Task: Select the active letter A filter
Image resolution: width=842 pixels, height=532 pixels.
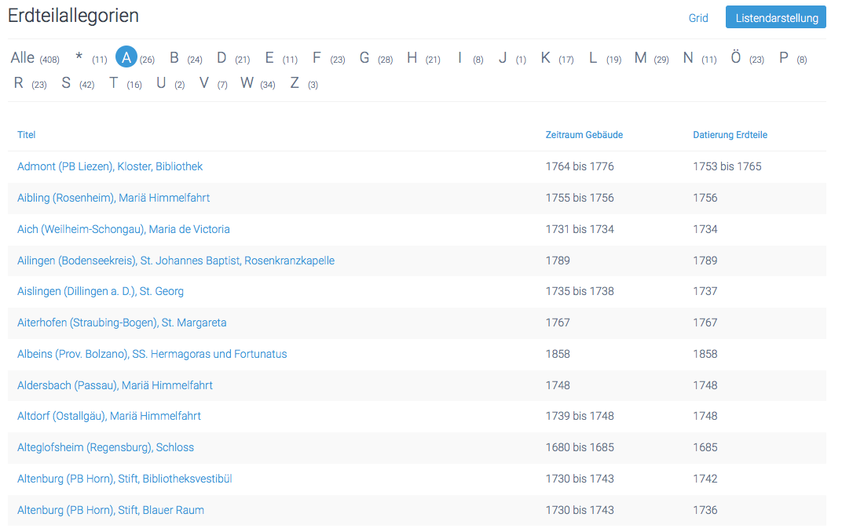Action: click(126, 58)
